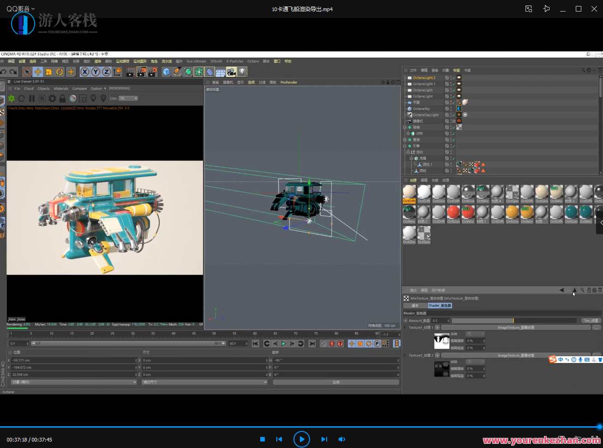Add a cube primitive from the toolbar
The height and width of the screenshot is (448, 603).
click(166, 72)
